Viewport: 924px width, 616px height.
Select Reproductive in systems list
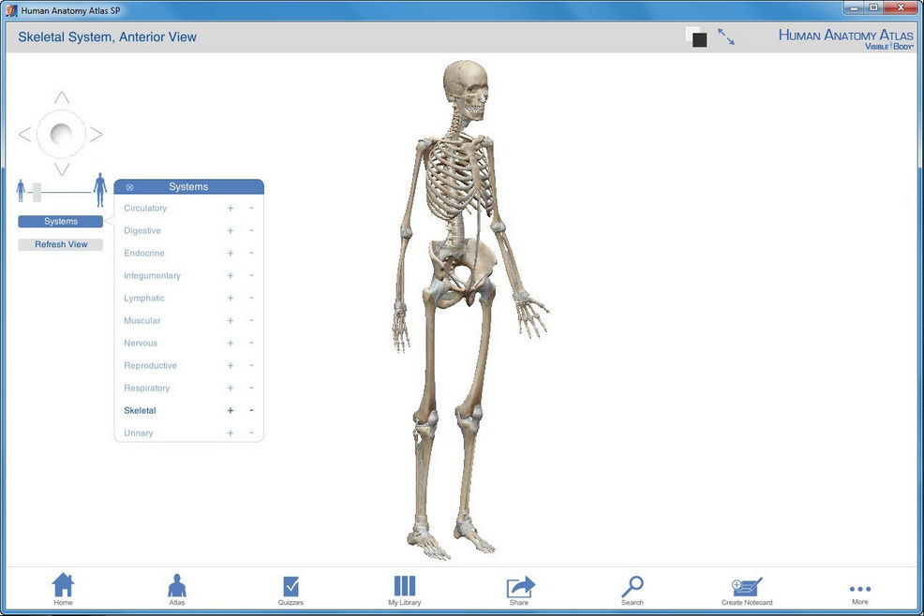[150, 365]
